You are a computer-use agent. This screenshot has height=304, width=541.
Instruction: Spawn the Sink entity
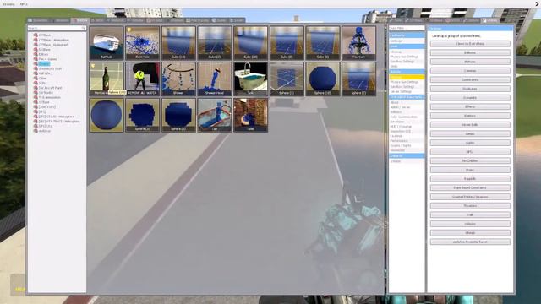pyautogui.click(x=250, y=79)
